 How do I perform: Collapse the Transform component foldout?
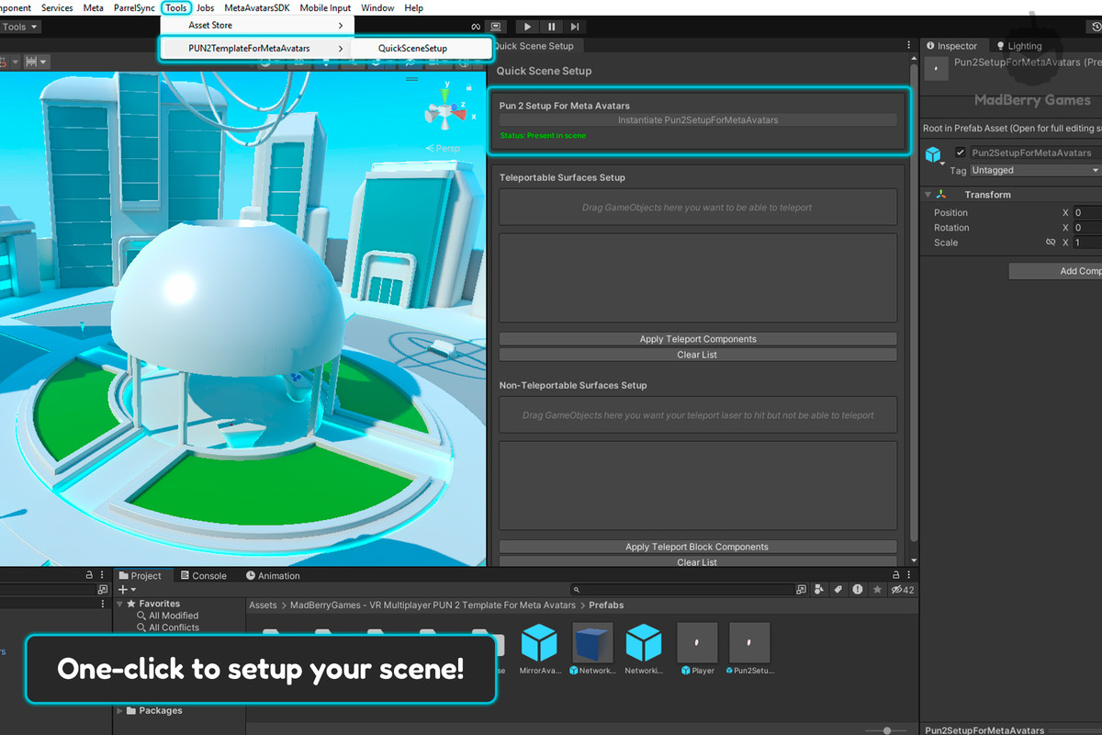(x=928, y=195)
